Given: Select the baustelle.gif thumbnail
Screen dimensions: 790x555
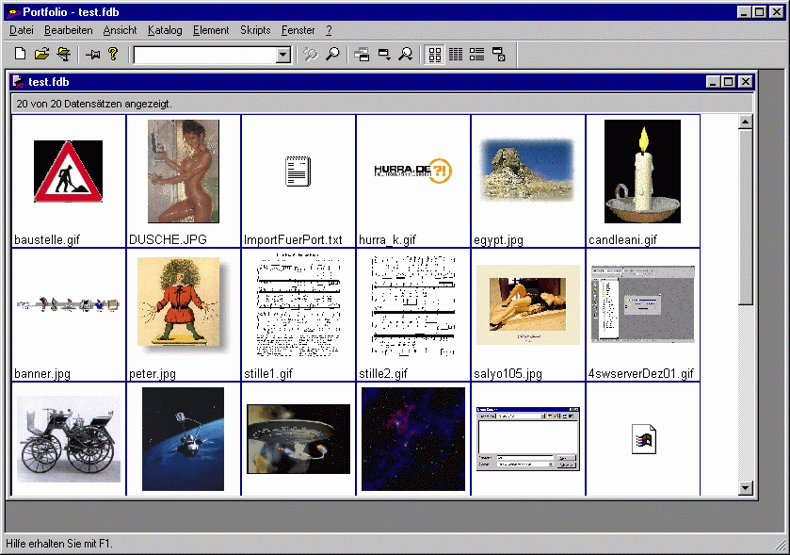Looking at the screenshot, I should pyautogui.click(x=68, y=171).
